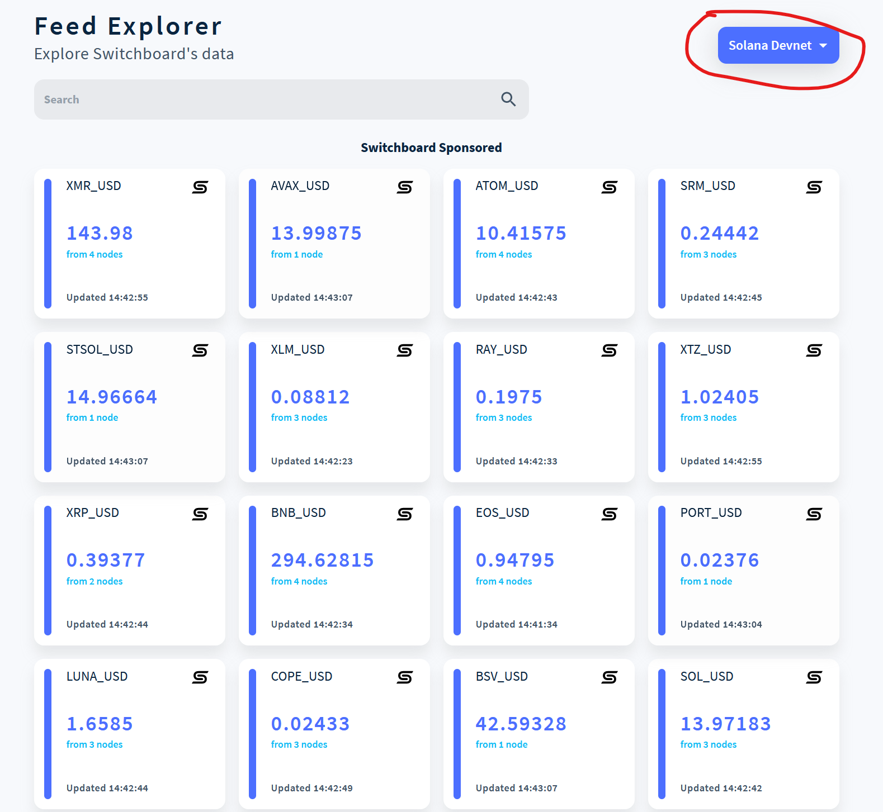Click the Switchboard logo on BNB_USD card
Image resolution: width=883 pixels, height=812 pixels.
click(x=405, y=514)
